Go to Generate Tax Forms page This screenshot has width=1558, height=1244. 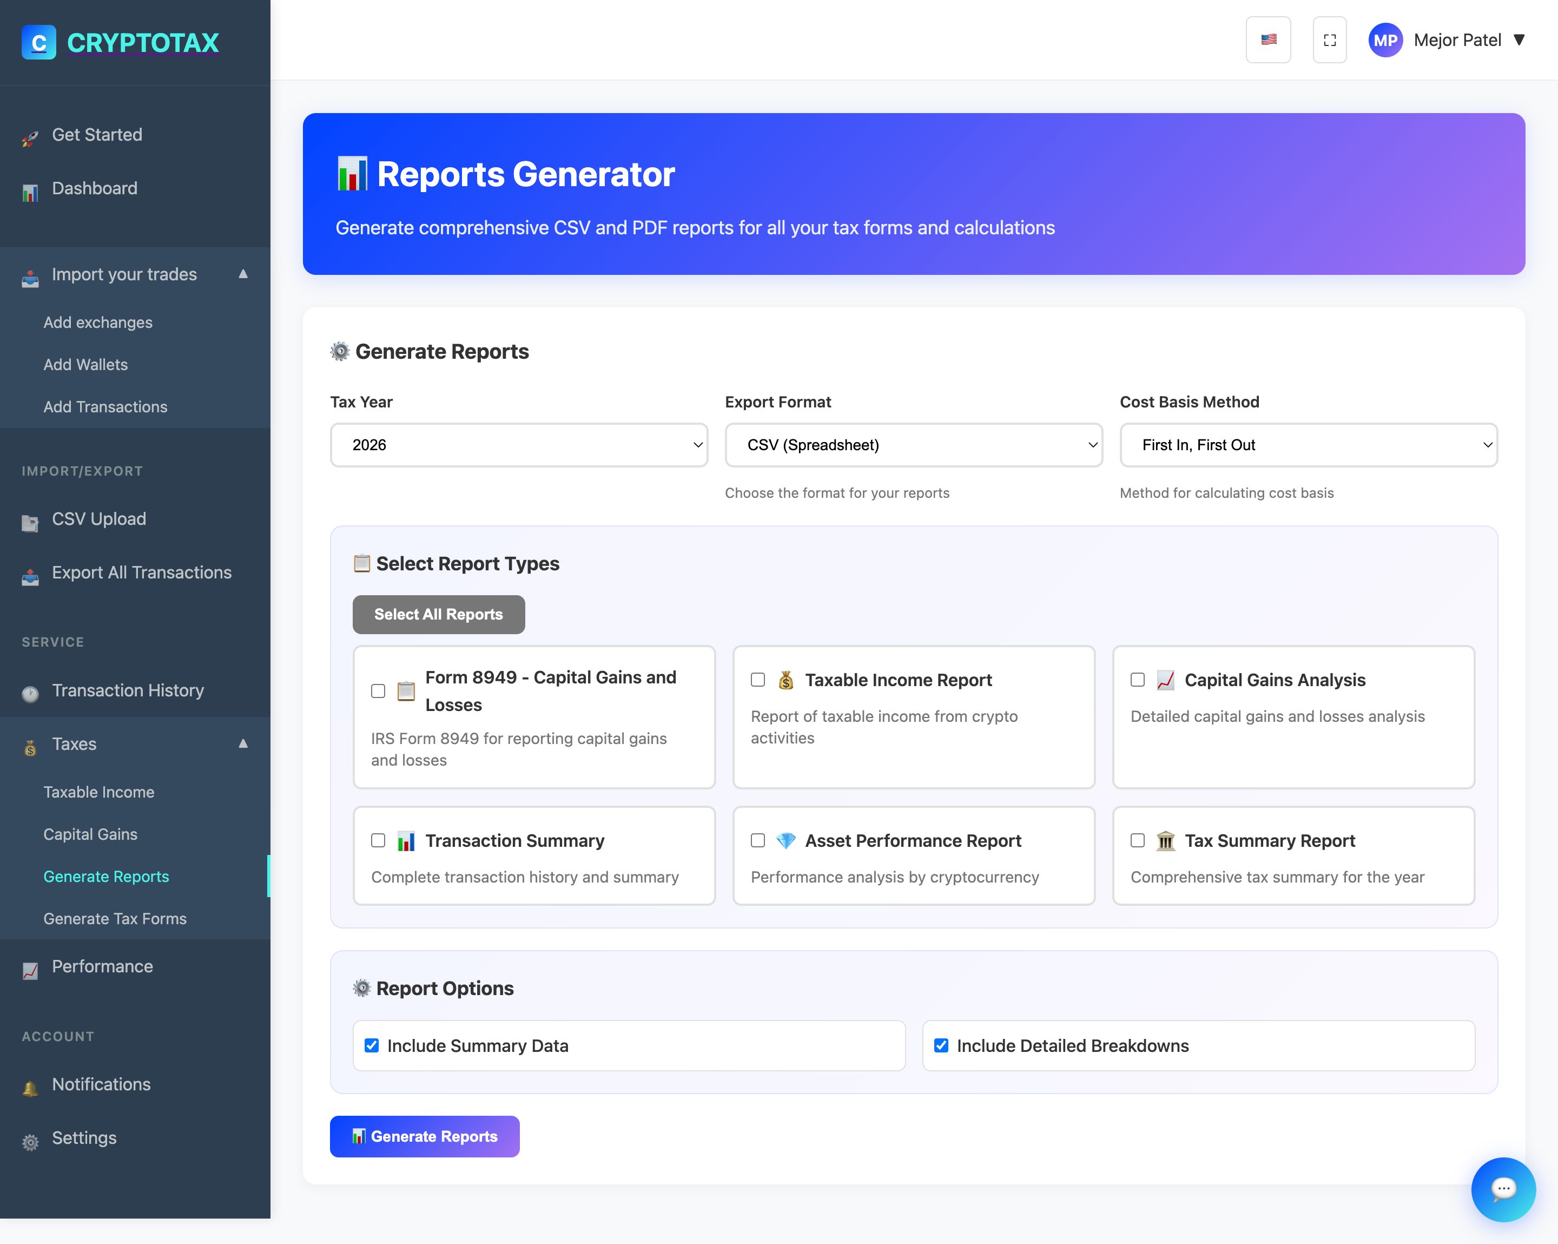coord(114,918)
